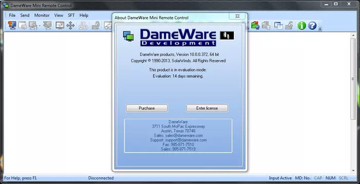Click the four-way arrows move icon
Image resolution: width=360 pixels, height=184 pixels.
pyautogui.click(x=70, y=26)
